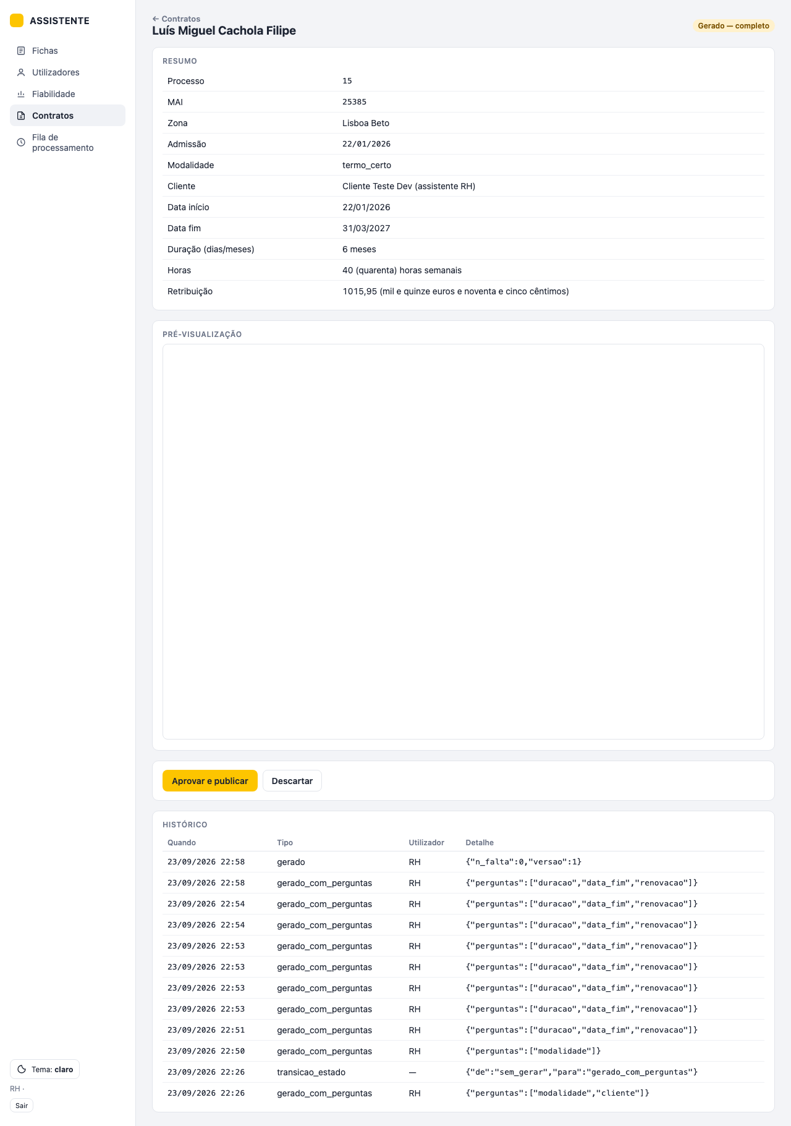Go back using the Contratos arrow link
Image resolution: width=791 pixels, height=1126 pixels.
point(176,19)
